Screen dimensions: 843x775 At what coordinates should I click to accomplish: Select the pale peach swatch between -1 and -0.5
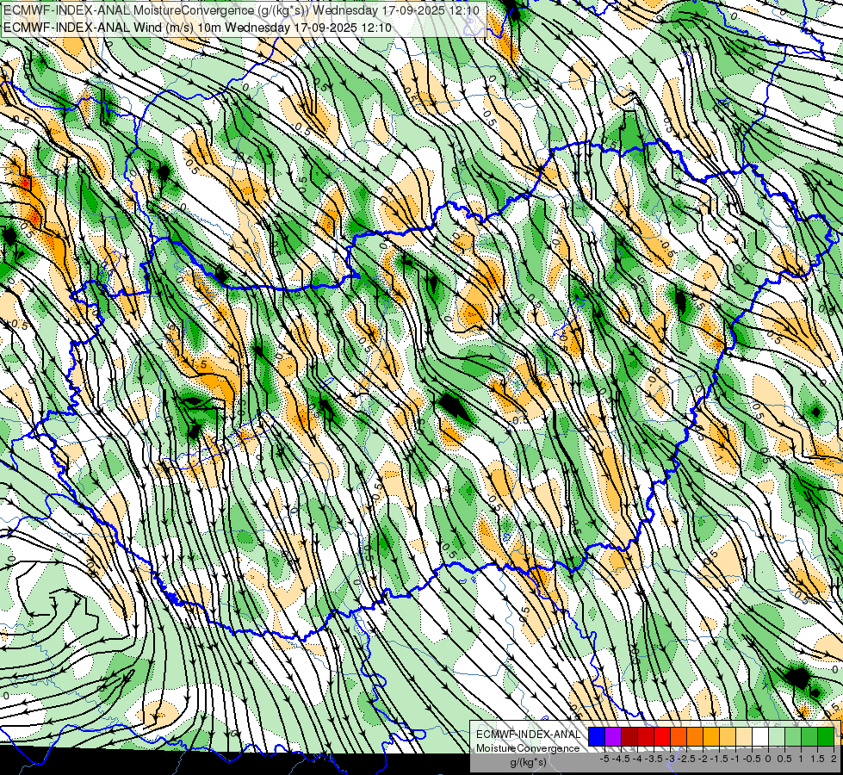(x=743, y=737)
